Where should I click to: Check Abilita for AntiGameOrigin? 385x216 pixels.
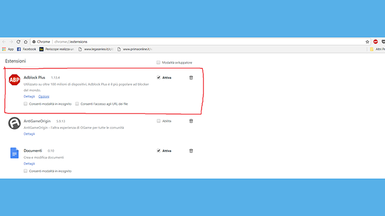pos(159,121)
